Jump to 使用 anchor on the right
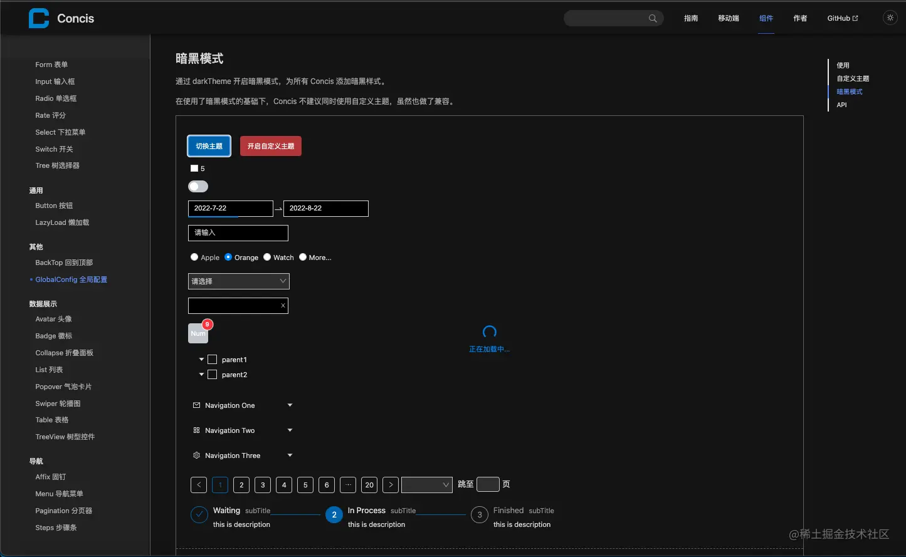Viewport: 906px width, 557px height. (843, 65)
